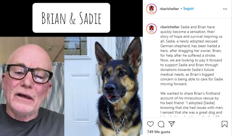View the 749 Me gusta likes list
The image size is (232, 136).
coord(158,132)
